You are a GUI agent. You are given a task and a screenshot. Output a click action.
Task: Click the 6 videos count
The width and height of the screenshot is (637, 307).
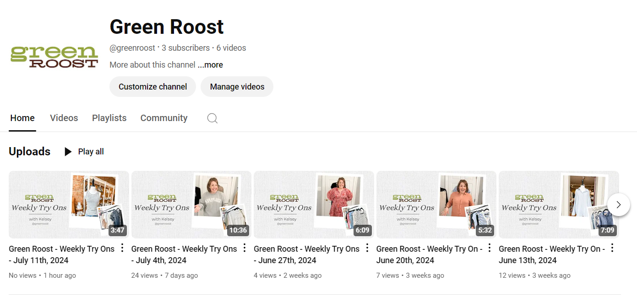(231, 48)
